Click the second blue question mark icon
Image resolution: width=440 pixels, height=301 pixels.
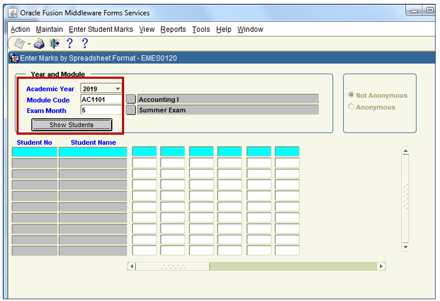[85, 44]
